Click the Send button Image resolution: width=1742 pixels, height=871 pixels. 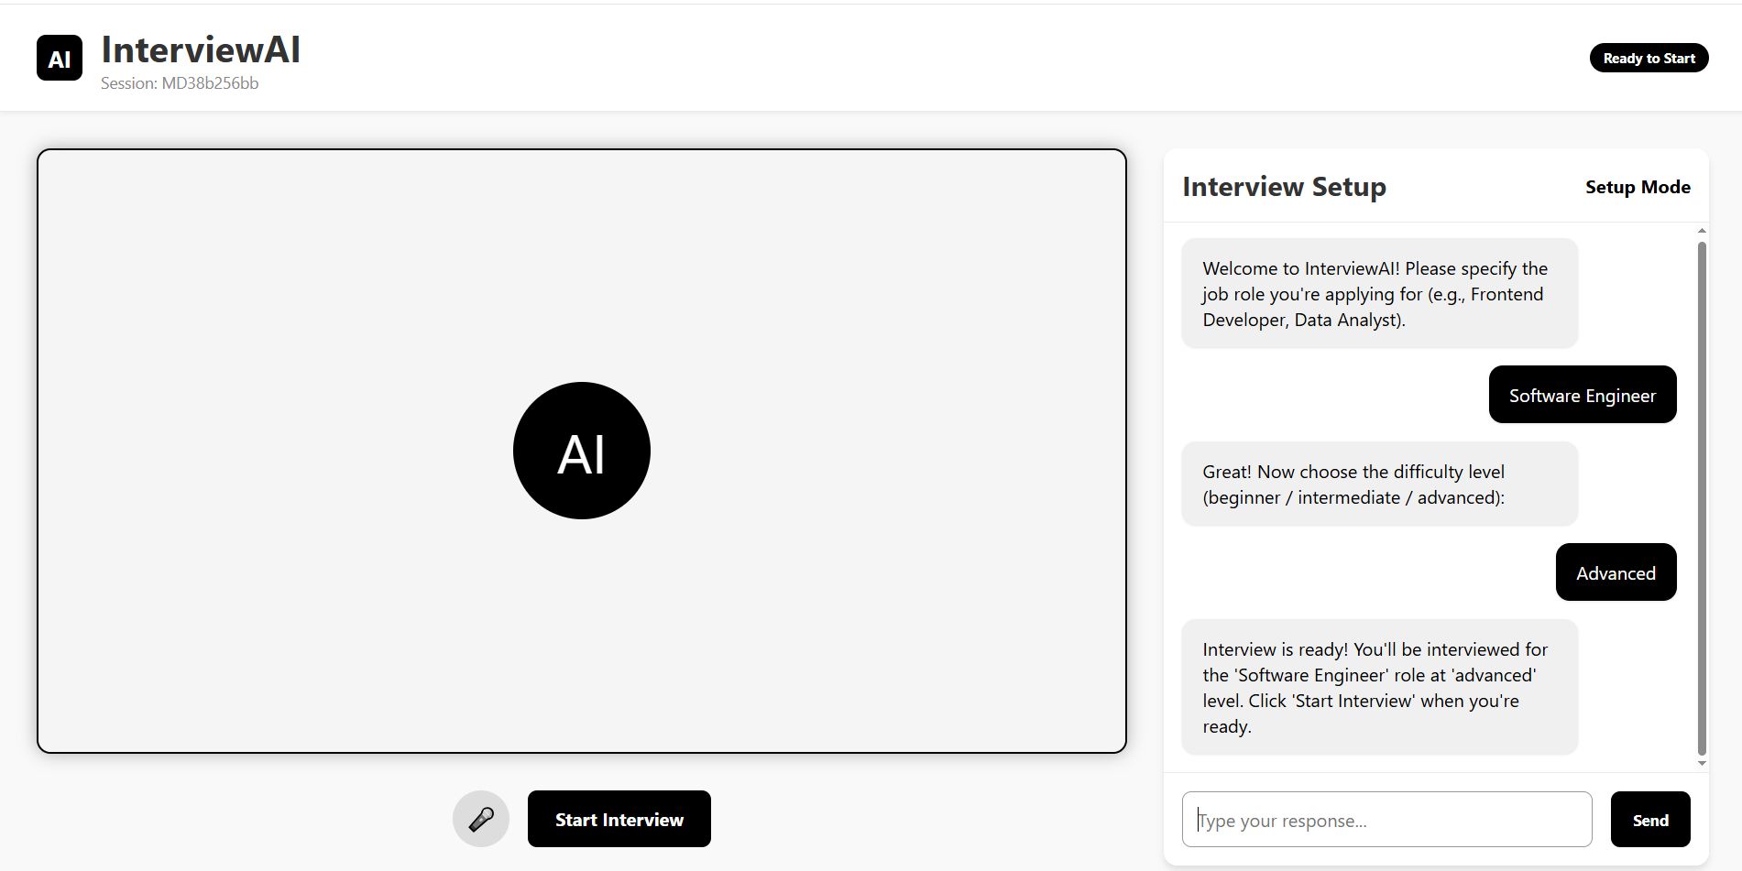(x=1650, y=820)
